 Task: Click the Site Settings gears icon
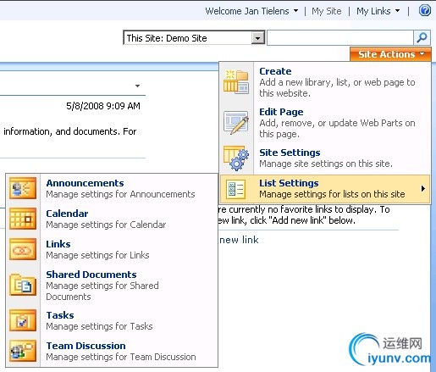(236, 158)
